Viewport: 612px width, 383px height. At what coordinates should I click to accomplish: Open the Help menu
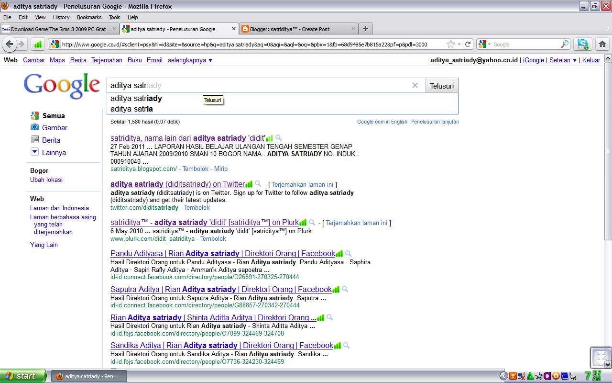click(133, 17)
